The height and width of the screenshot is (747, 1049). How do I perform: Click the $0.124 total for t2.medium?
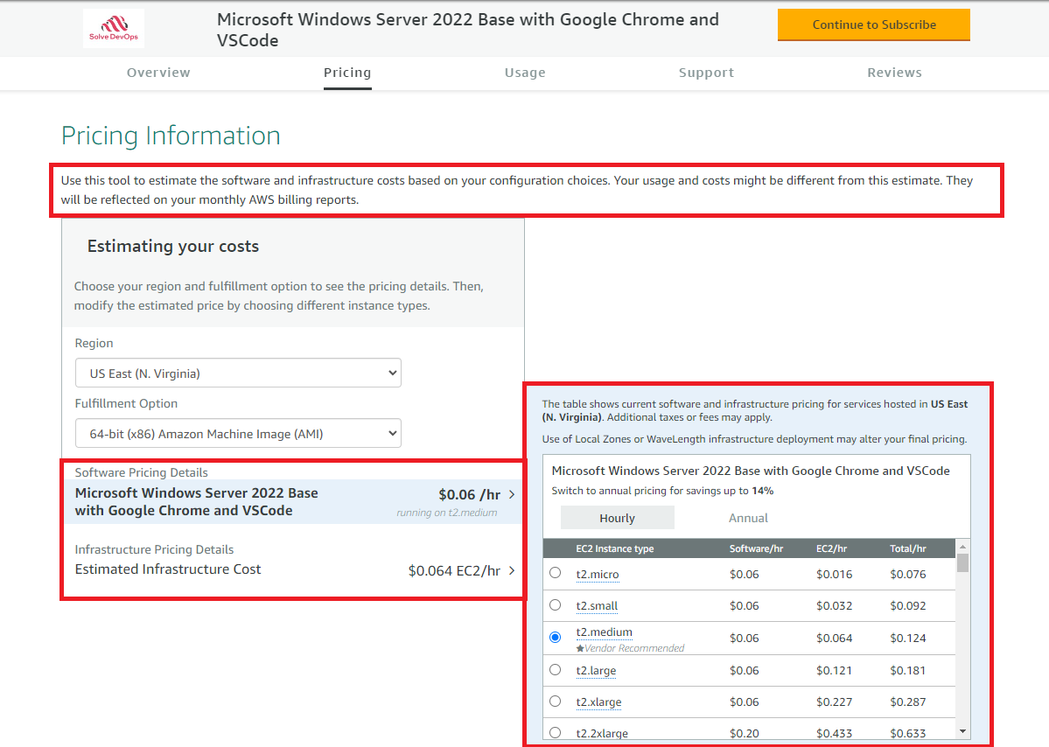908,638
